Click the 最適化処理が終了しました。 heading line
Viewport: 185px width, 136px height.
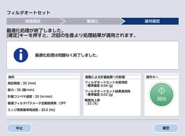(35, 30)
